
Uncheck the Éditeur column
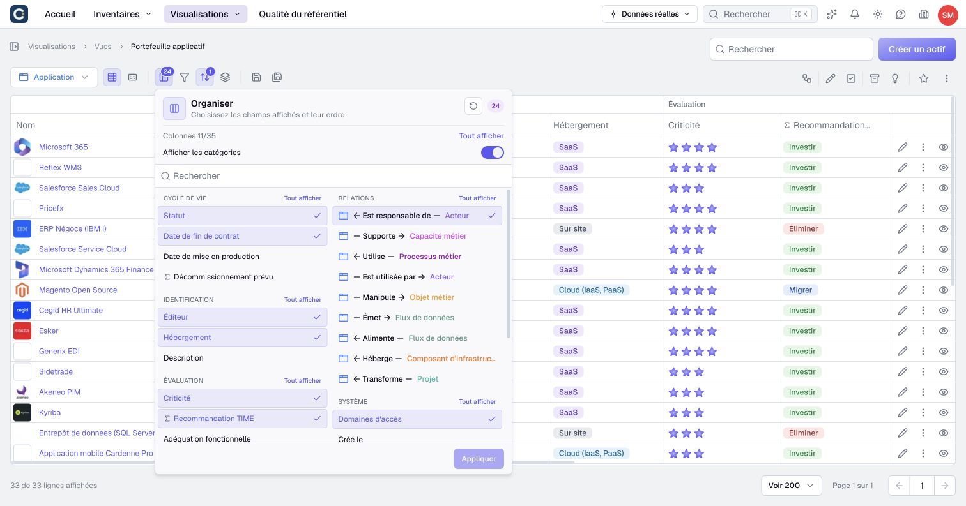[243, 317]
